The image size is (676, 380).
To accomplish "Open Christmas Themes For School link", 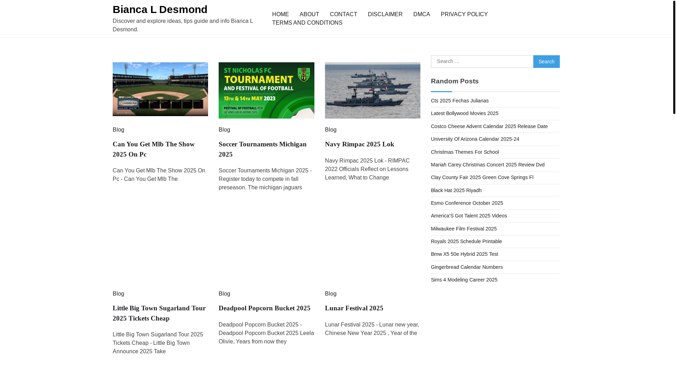I will [x=464, y=152].
